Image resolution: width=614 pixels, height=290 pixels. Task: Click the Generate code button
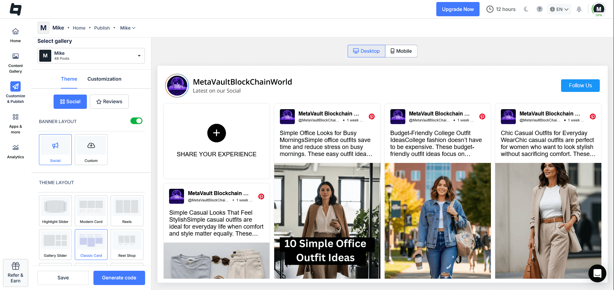pyautogui.click(x=119, y=278)
